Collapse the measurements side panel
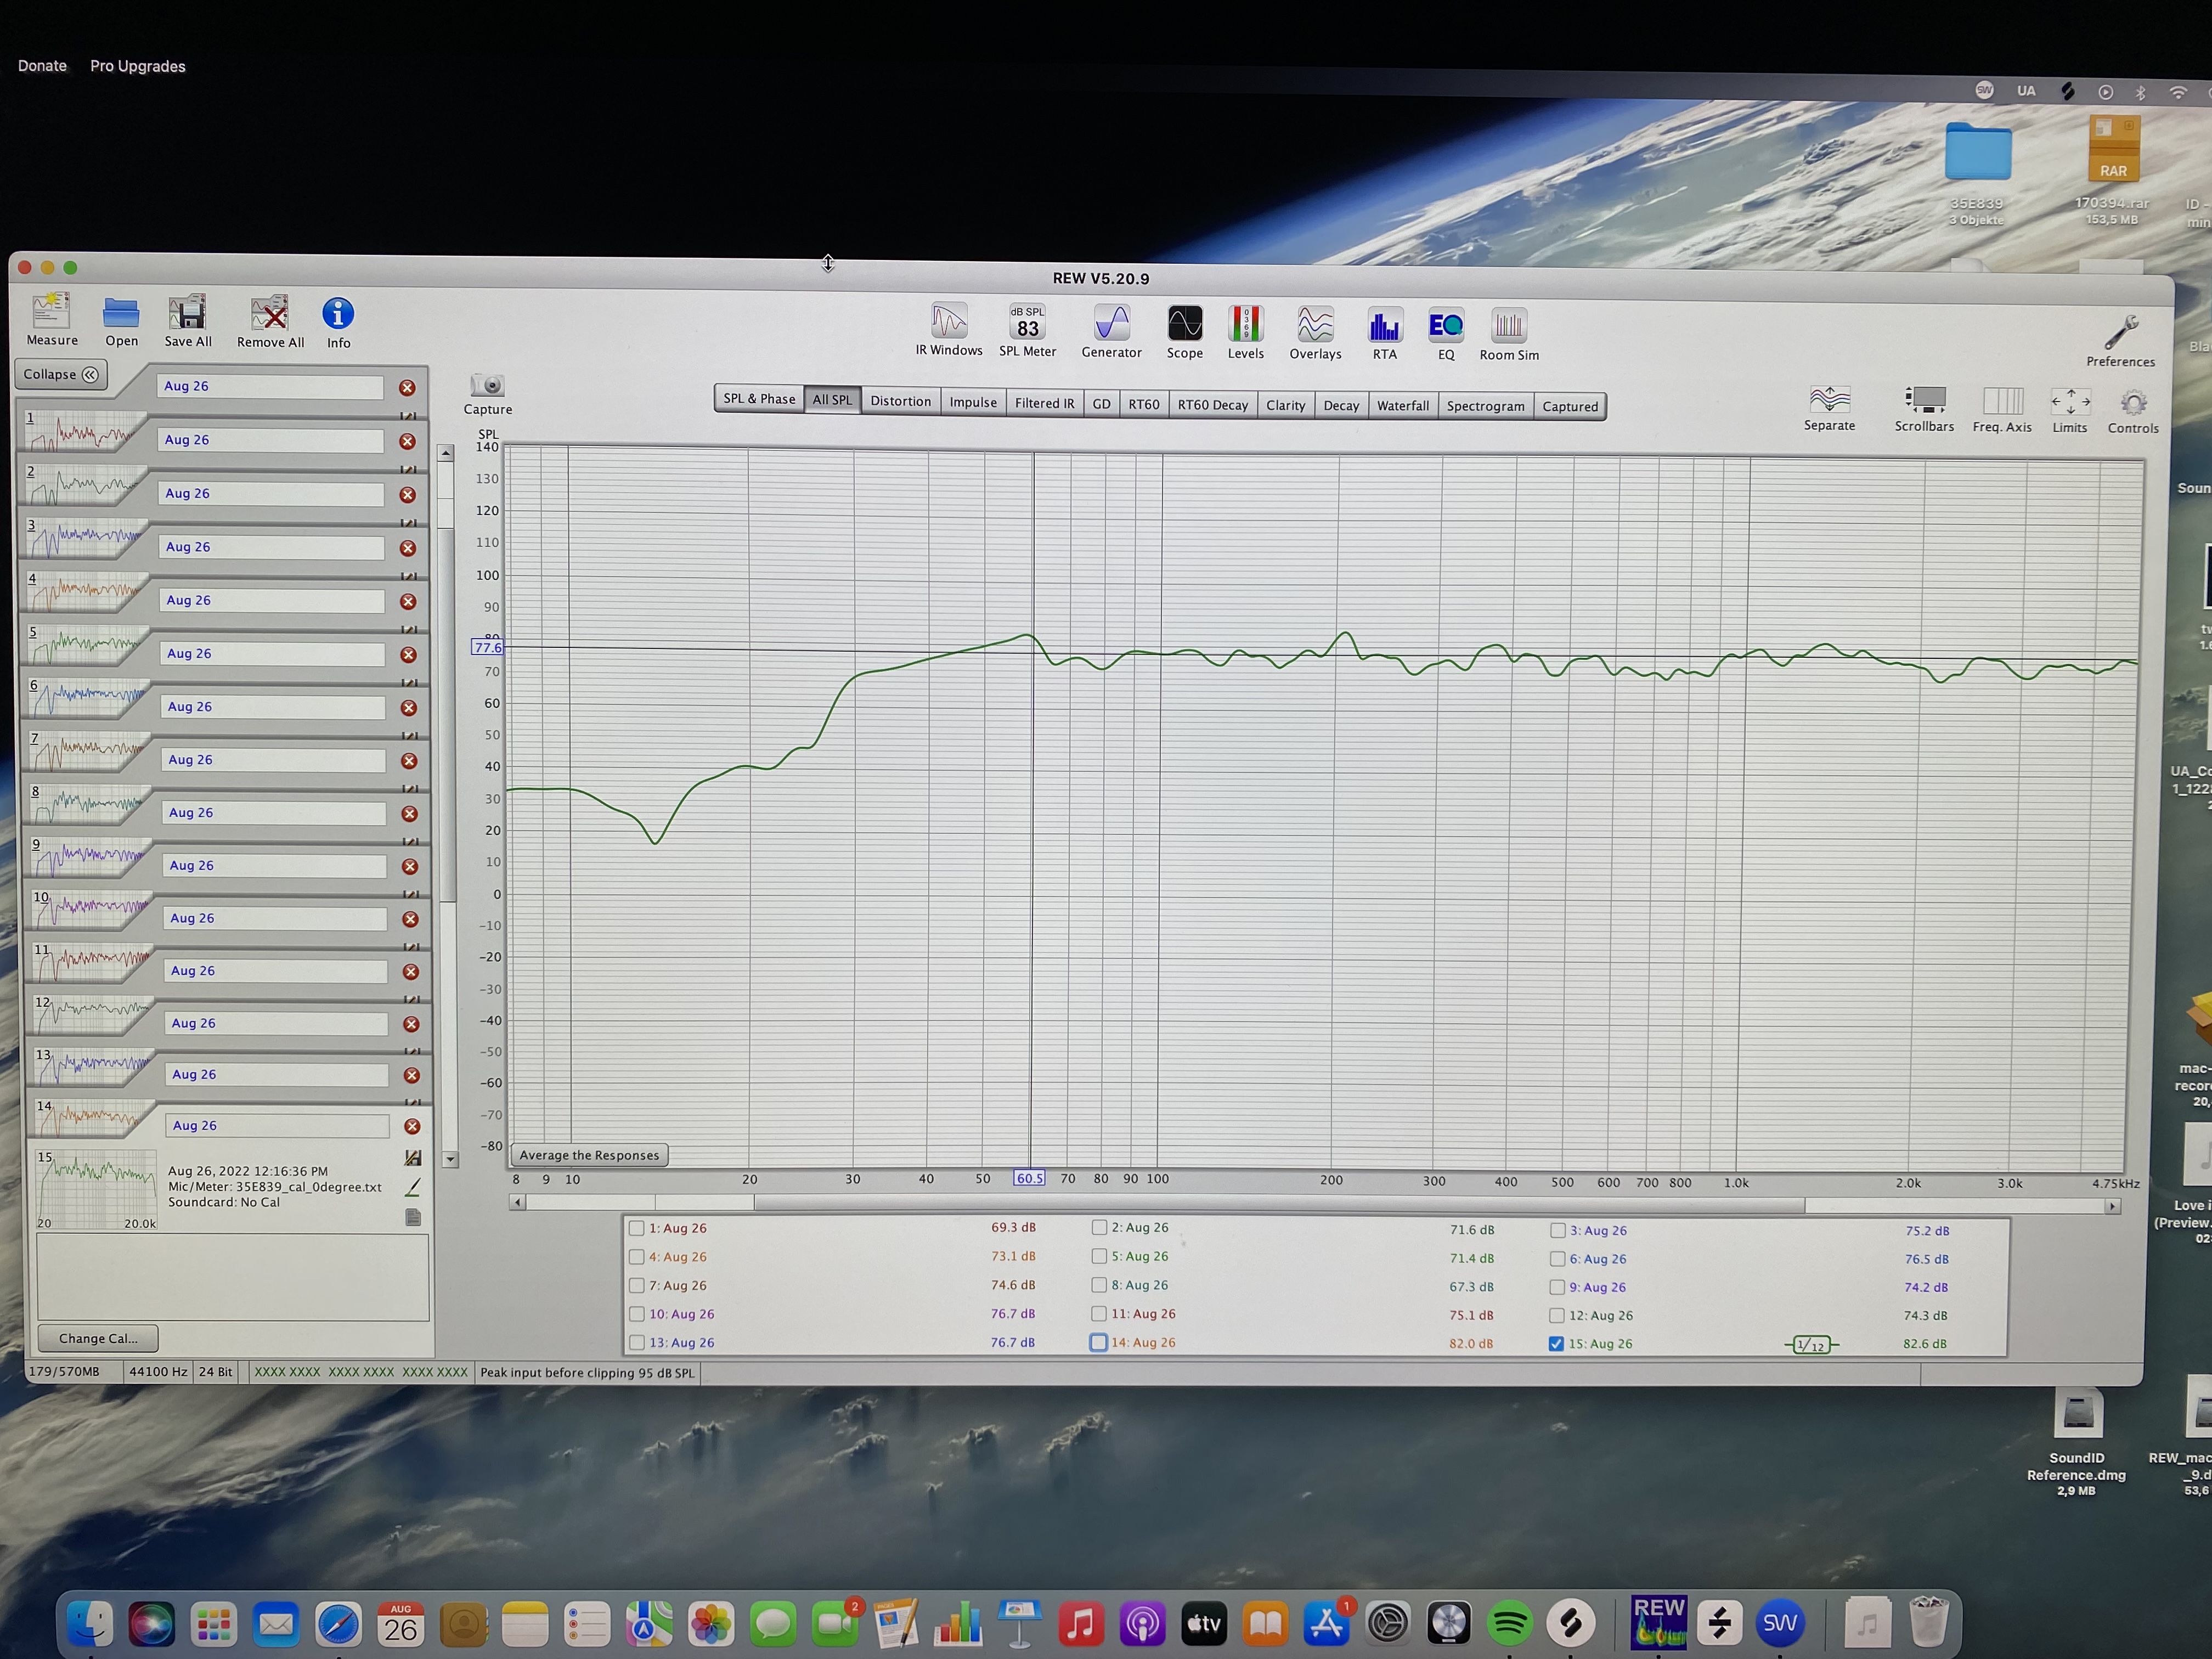2212x1659 pixels. pos(61,374)
